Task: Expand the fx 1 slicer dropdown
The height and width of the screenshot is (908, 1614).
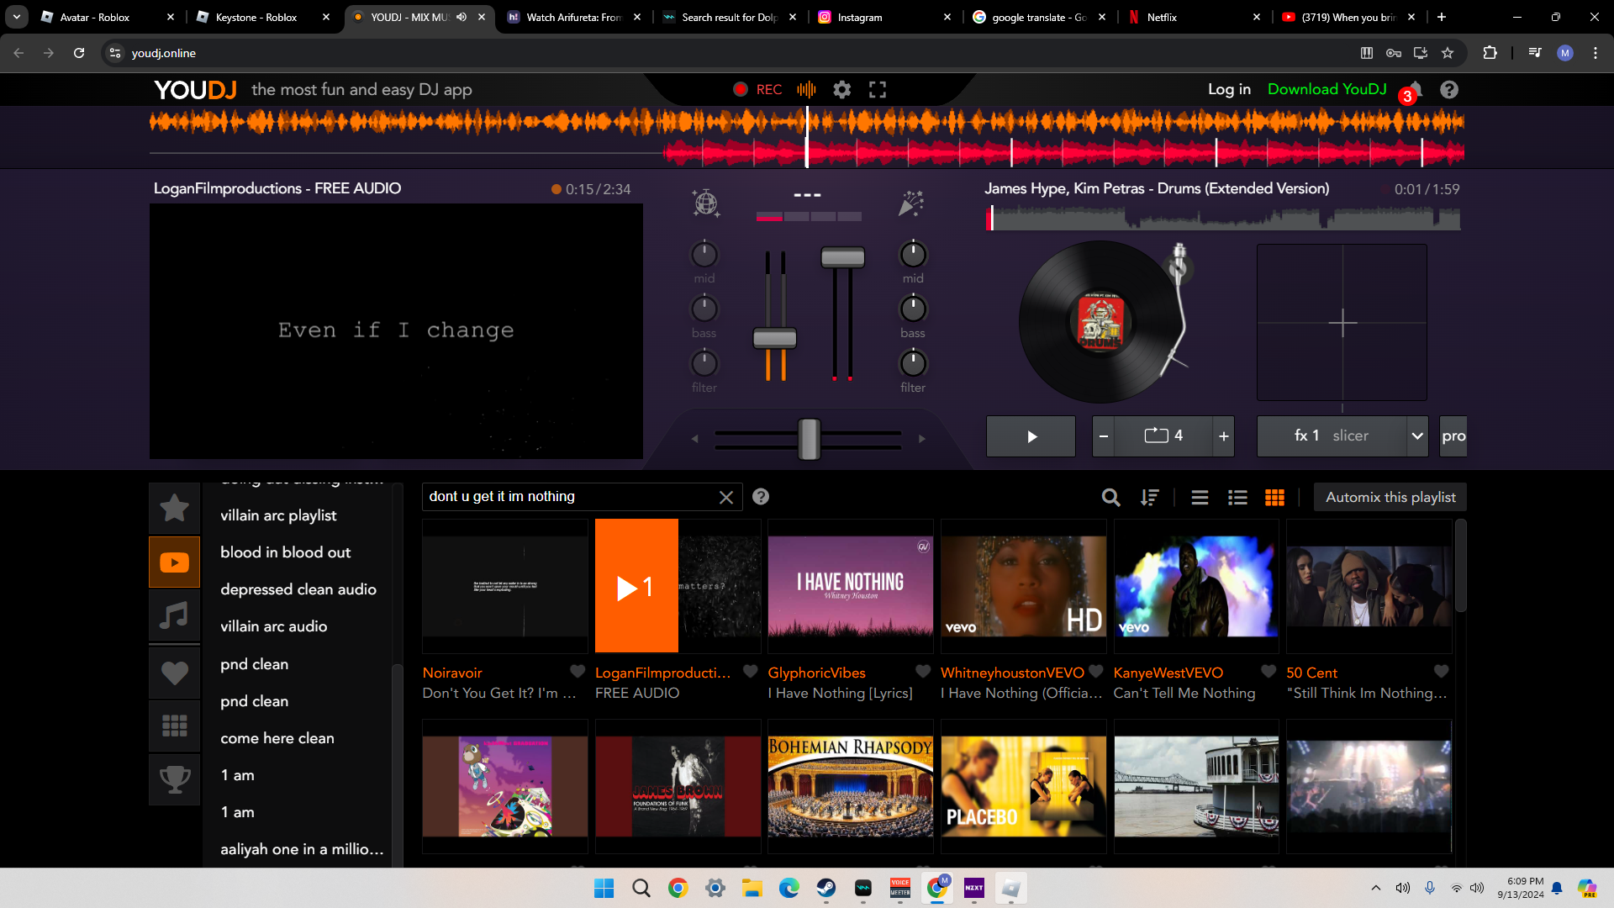Action: (x=1417, y=436)
